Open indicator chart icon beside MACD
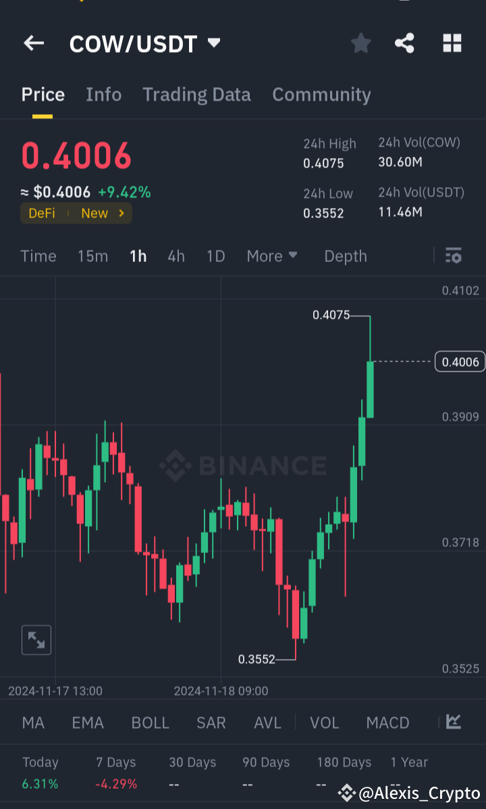This screenshot has width=486, height=809. pos(454,723)
